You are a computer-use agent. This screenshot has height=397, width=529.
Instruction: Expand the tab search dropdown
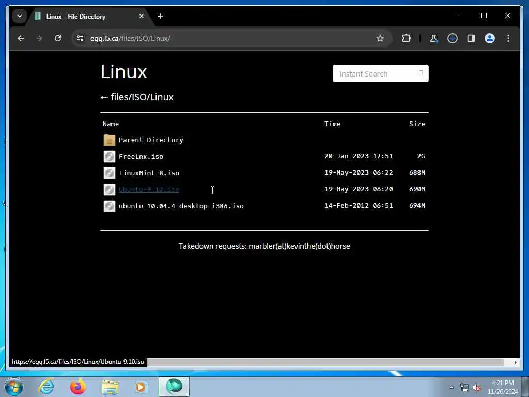pos(20,16)
